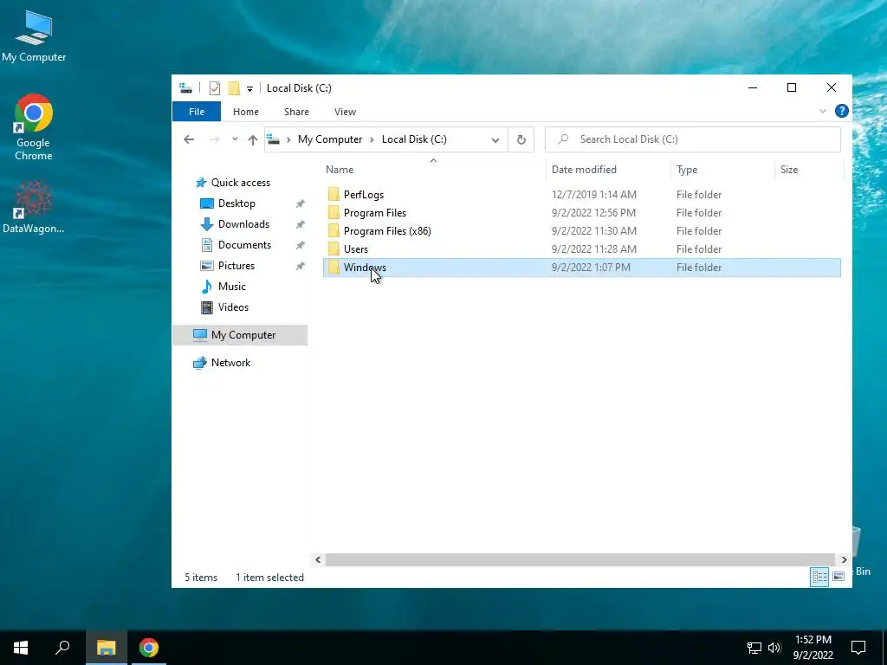This screenshot has height=665, width=887.
Task: Open the DataWagon desktop shortcut
Action: [34, 207]
